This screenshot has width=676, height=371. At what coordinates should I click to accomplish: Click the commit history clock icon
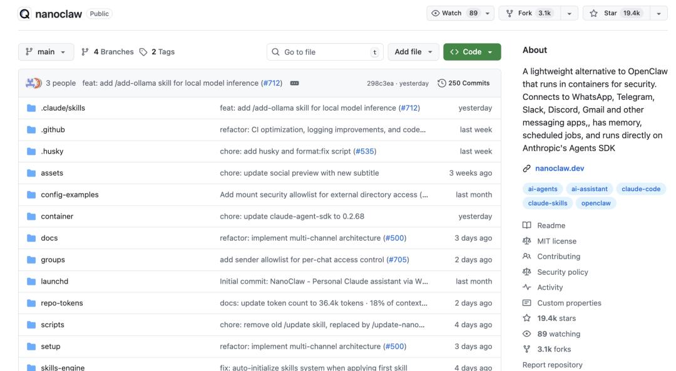tap(442, 83)
